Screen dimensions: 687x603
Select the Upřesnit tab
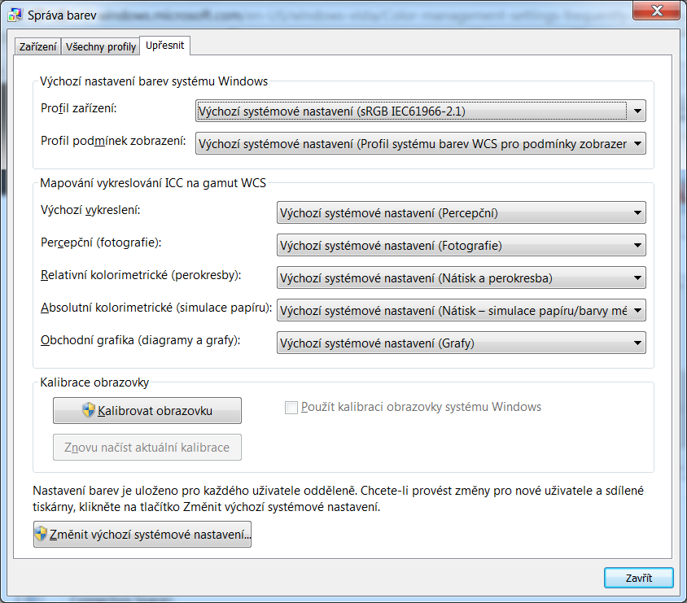[x=164, y=46]
